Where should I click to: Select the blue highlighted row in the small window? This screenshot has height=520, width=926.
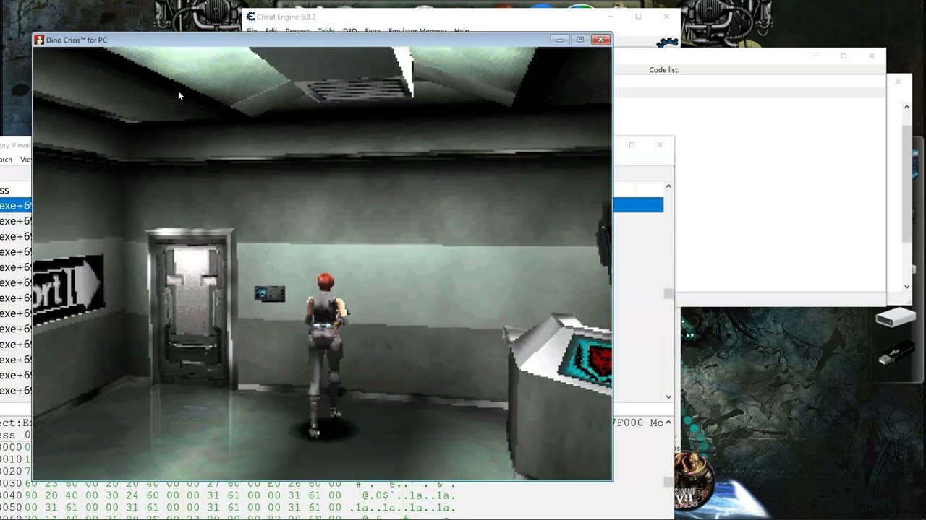tap(638, 205)
